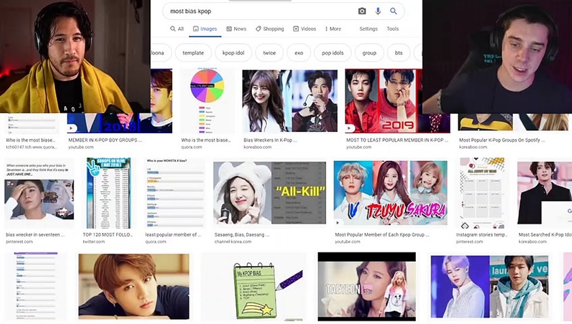Image resolution: width=572 pixels, height=324 pixels.
Task: Open the bias wrecker in seventeen pinterest image
Action: [40, 193]
